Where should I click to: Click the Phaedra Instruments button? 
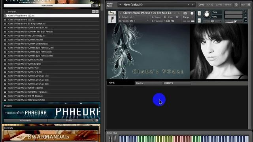[25, 120]
